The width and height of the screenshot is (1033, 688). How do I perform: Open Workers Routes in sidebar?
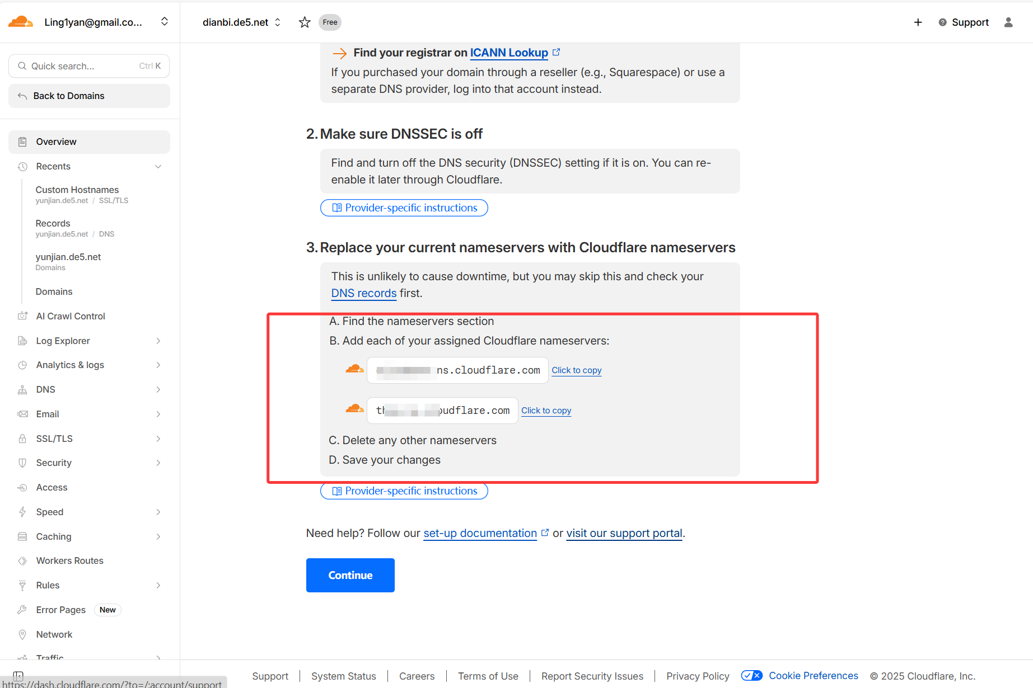[69, 560]
